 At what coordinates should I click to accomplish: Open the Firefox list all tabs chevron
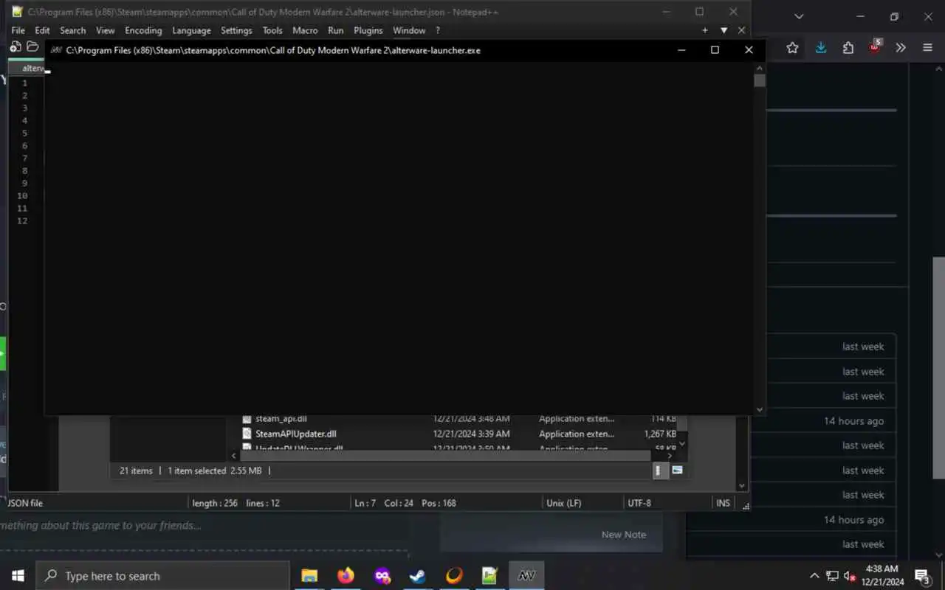pos(799,16)
